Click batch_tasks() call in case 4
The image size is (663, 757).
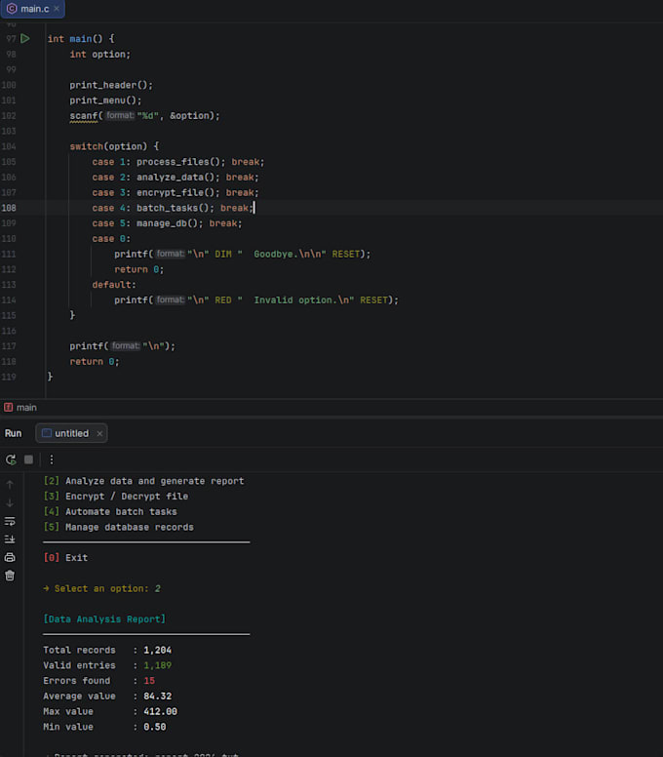click(x=173, y=208)
